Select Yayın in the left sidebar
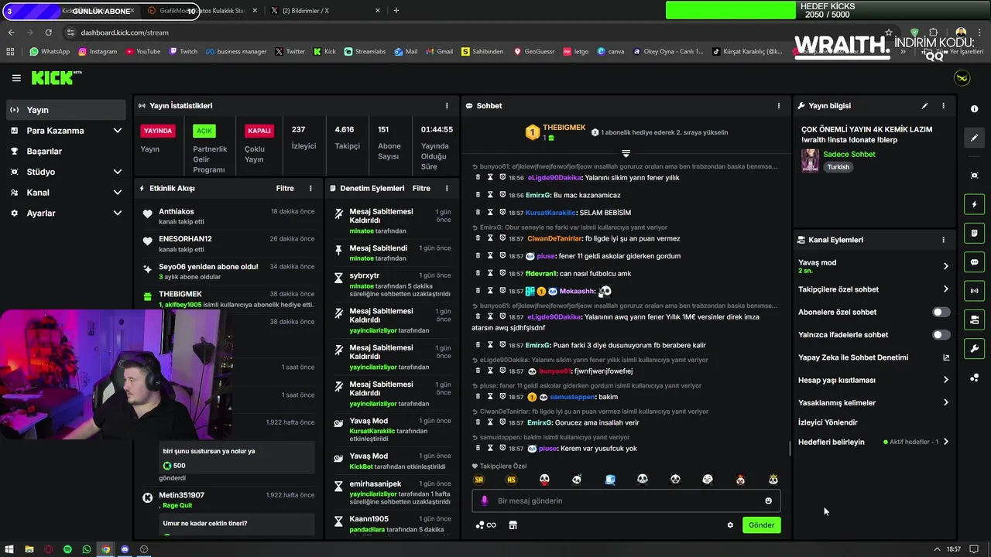991x557 pixels. click(66, 110)
